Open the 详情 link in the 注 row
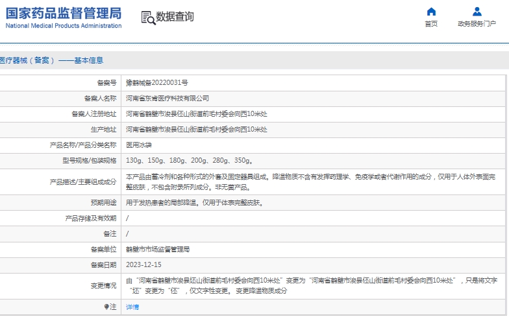 132,307
